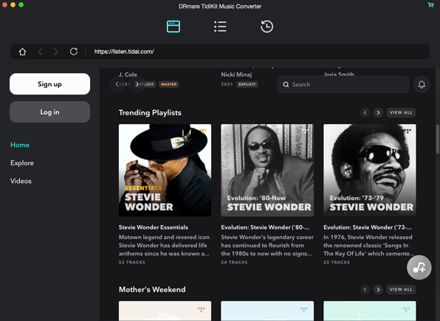View all Mother's Weekend playlists

click(x=401, y=289)
